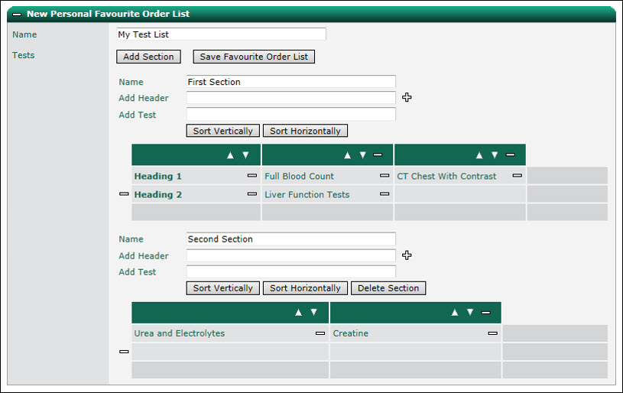This screenshot has height=393, width=623.
Task: Remove the CT Chest column
Action: [510, 154]
